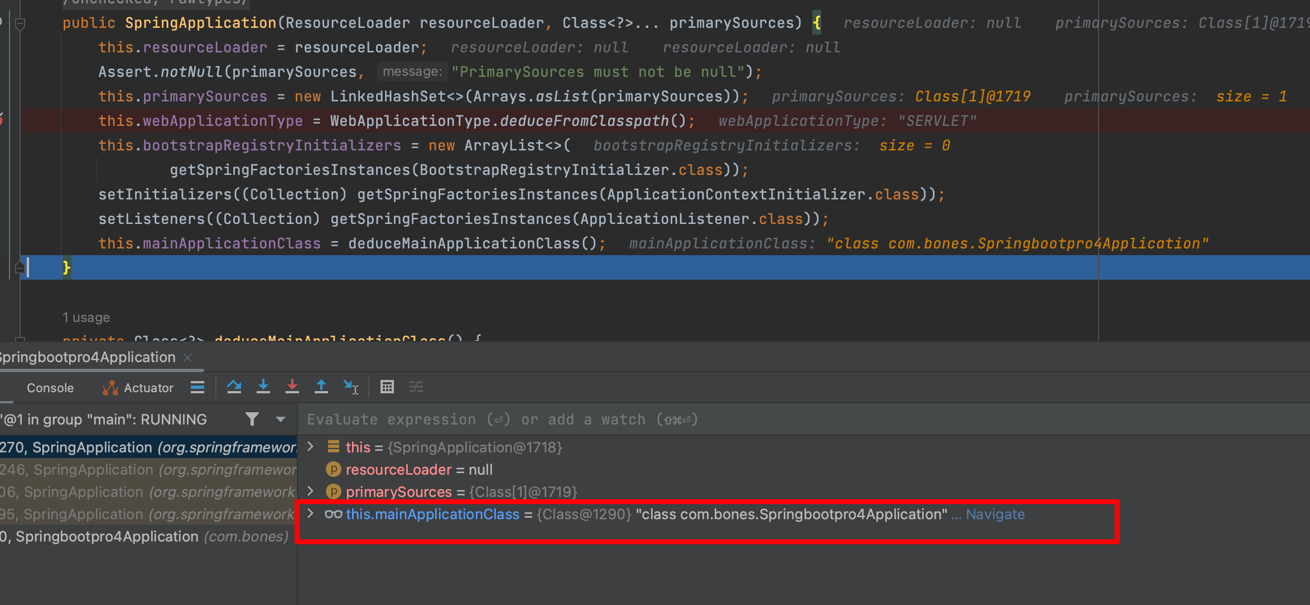
Task: Open the thread selector dropdown arrow
Action: [x=281, y=419]
